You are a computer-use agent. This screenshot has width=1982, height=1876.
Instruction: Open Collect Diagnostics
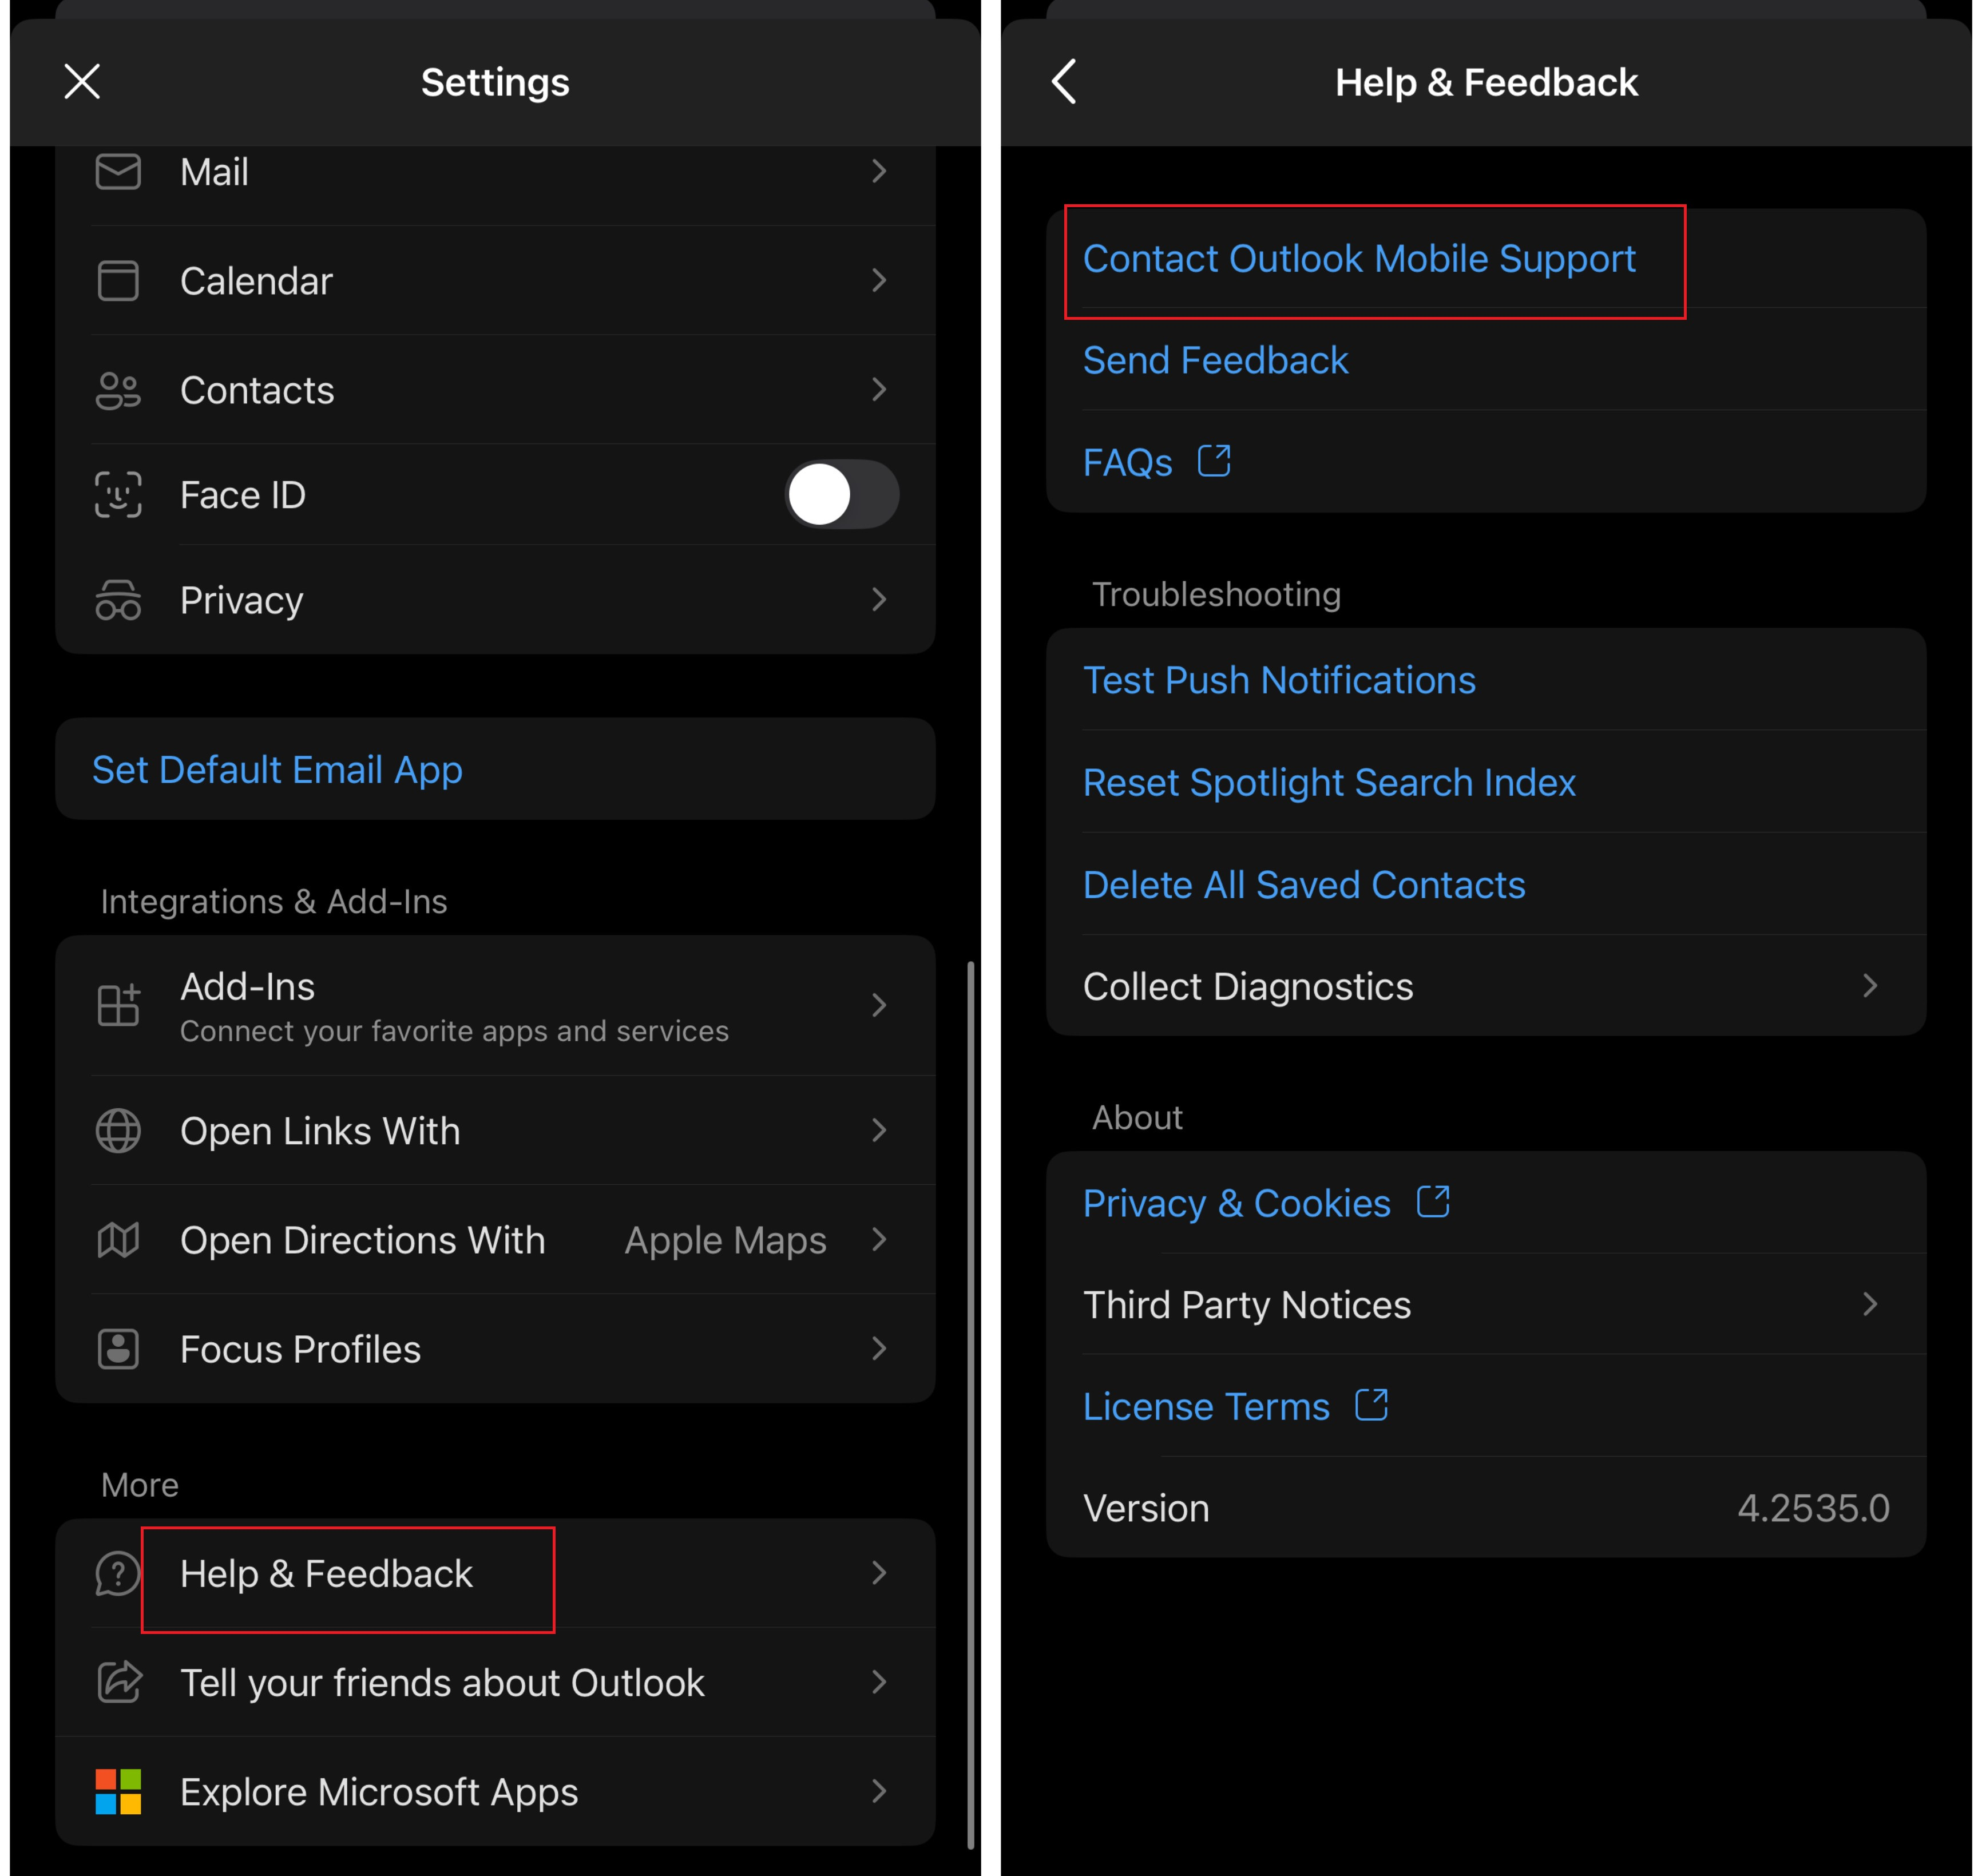(1486, 986)
